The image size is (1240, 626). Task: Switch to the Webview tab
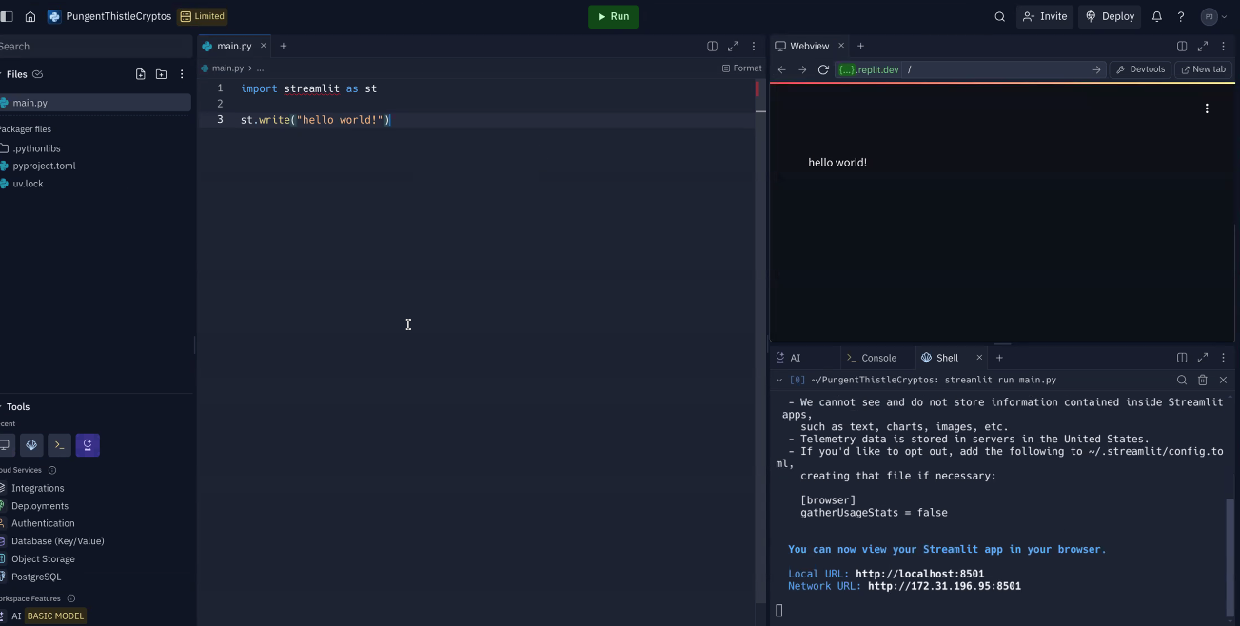pos(801,46)
